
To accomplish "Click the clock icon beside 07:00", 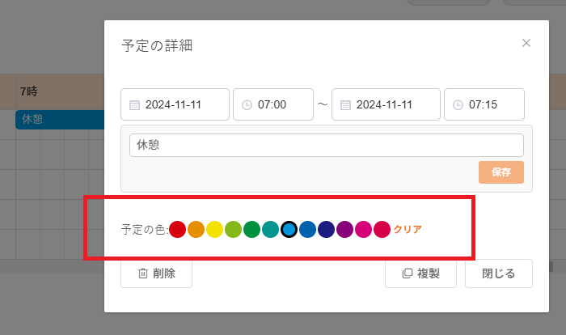I will coord(247,105).
